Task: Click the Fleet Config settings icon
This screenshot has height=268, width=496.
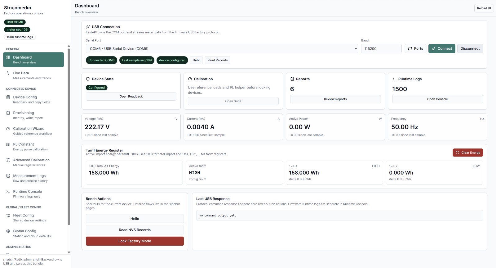Action: click(8, 216)
